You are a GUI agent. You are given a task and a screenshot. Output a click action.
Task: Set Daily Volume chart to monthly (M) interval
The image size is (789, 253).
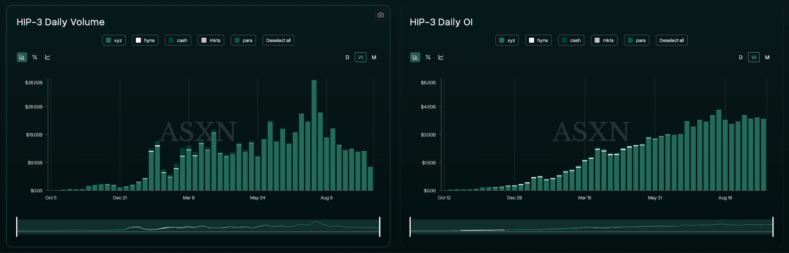tap(374, 57)
